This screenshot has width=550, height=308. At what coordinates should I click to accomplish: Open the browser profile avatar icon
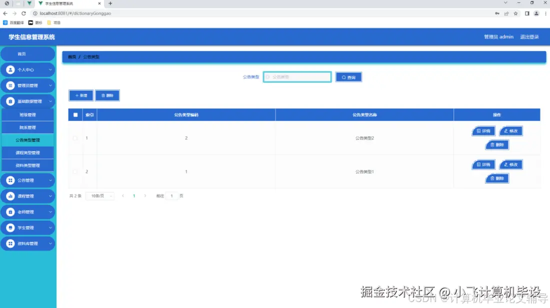click(536, 13)
